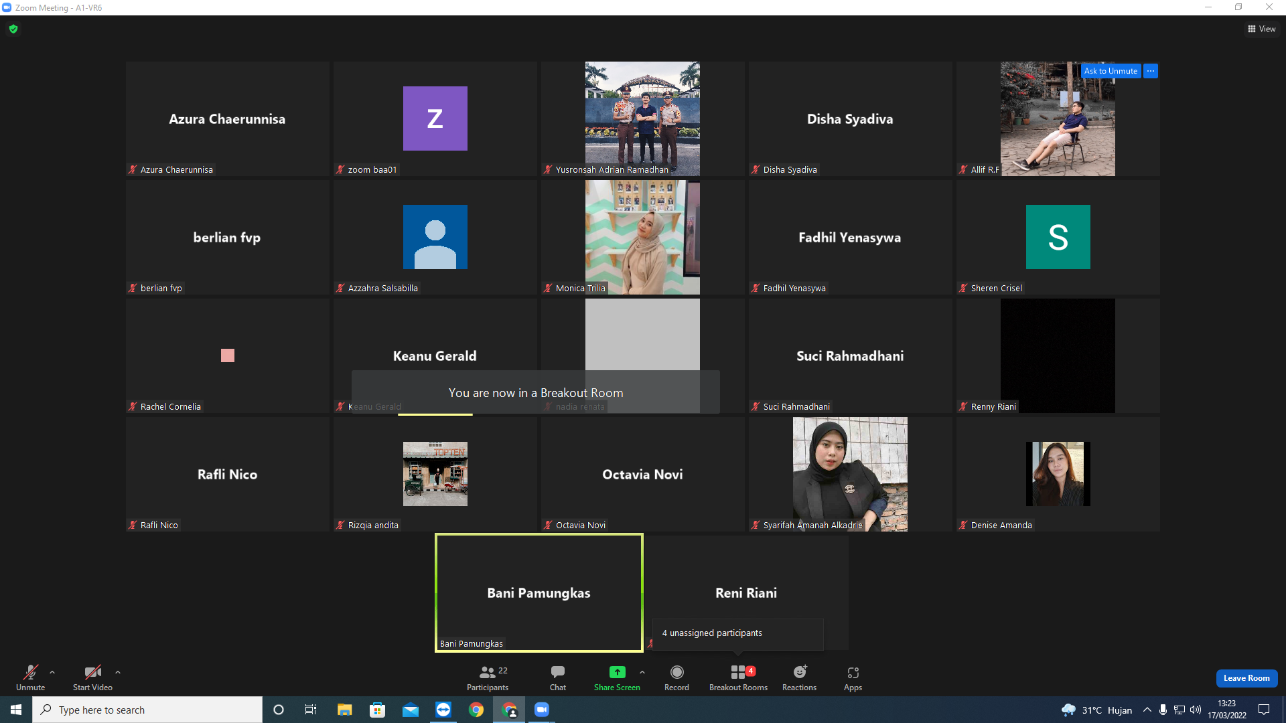Viewport: 1286px width, 723px height.
Task: Select Bani Pamungkas highlighted tile
Action: point(539,592)
